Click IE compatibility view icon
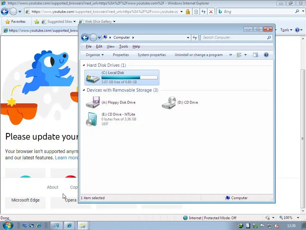 click(x=196, y=12)
